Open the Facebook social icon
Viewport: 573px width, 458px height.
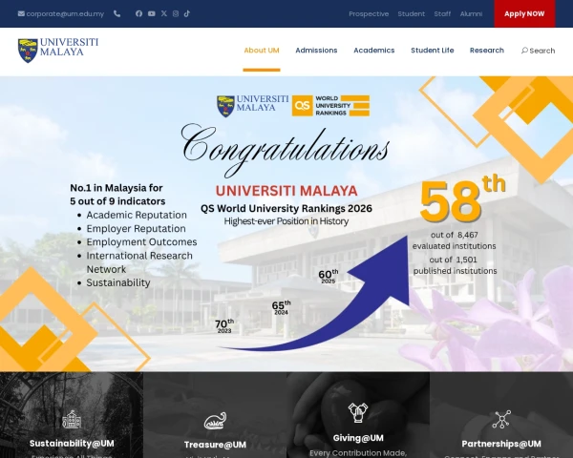(x=138, y=13)
